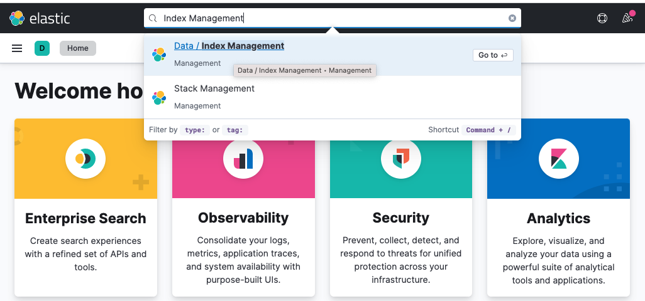645x301 pixels.
Task: Click the Security description text
Action: click(401, 260)
